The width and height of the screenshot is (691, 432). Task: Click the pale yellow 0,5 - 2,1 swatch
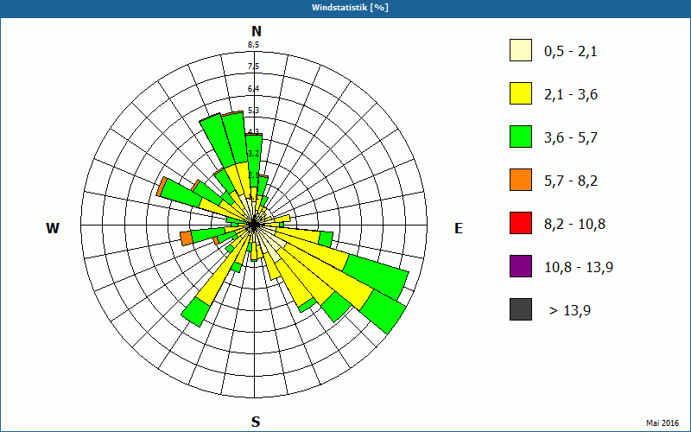pyautogui.click(x=521, y=50)
